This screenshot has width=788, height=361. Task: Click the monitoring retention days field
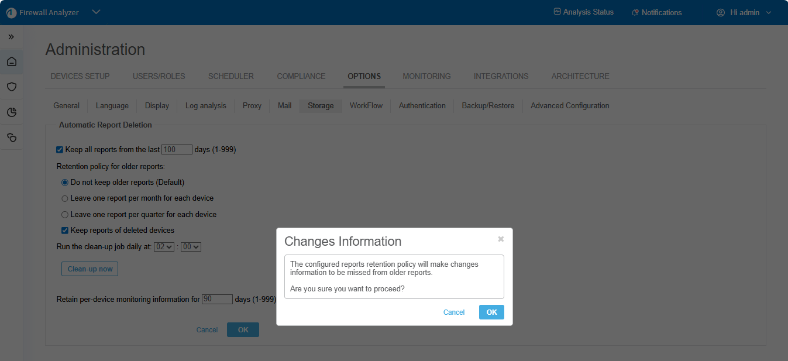point(217,299)
